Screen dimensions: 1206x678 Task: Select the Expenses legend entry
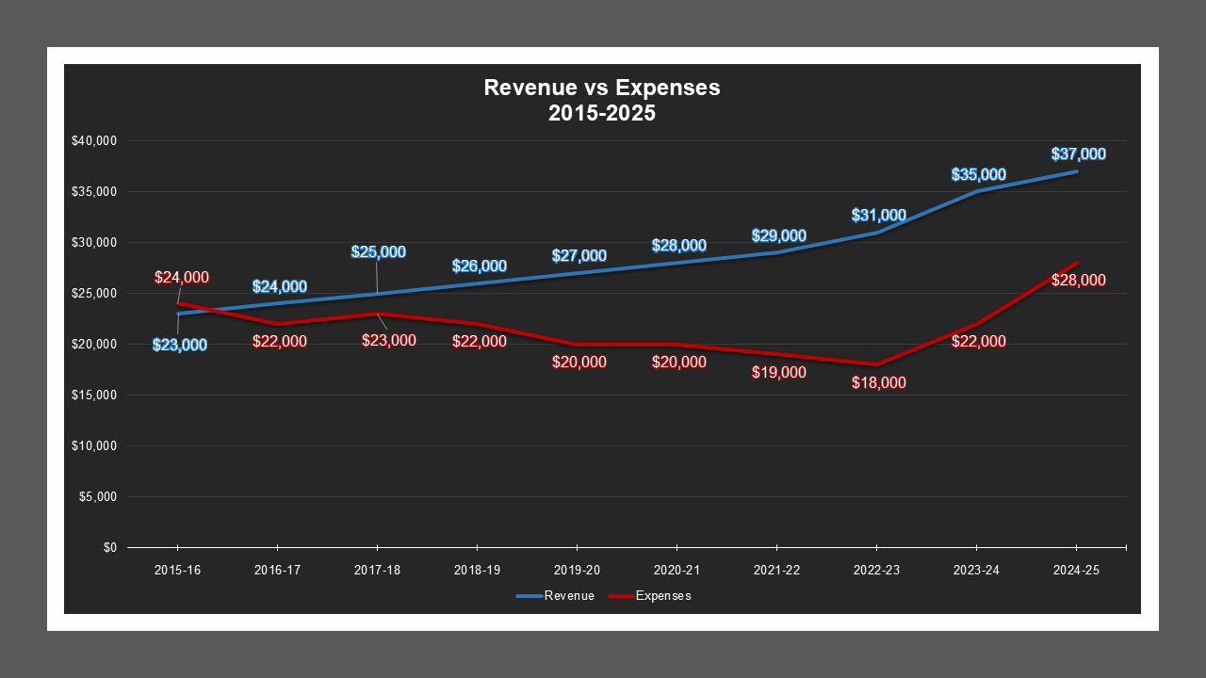664,595
